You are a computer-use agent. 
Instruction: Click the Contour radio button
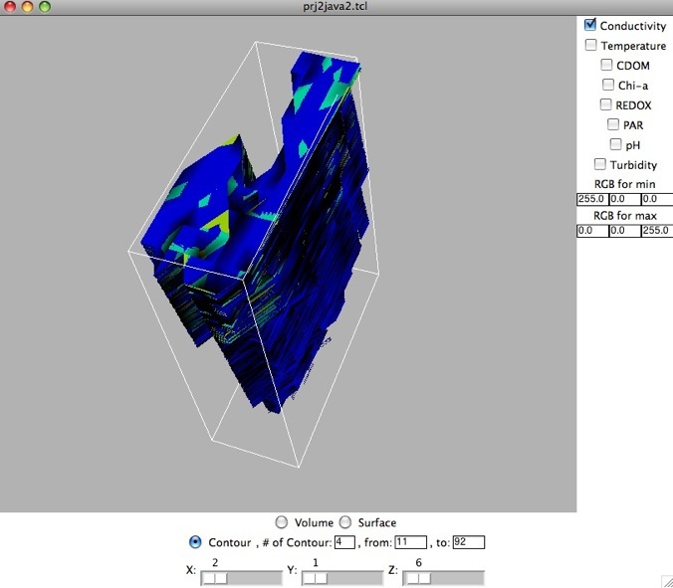click(195, 542)
